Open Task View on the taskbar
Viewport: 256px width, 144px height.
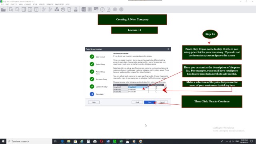pyautogui.click(x=56, y=141)
